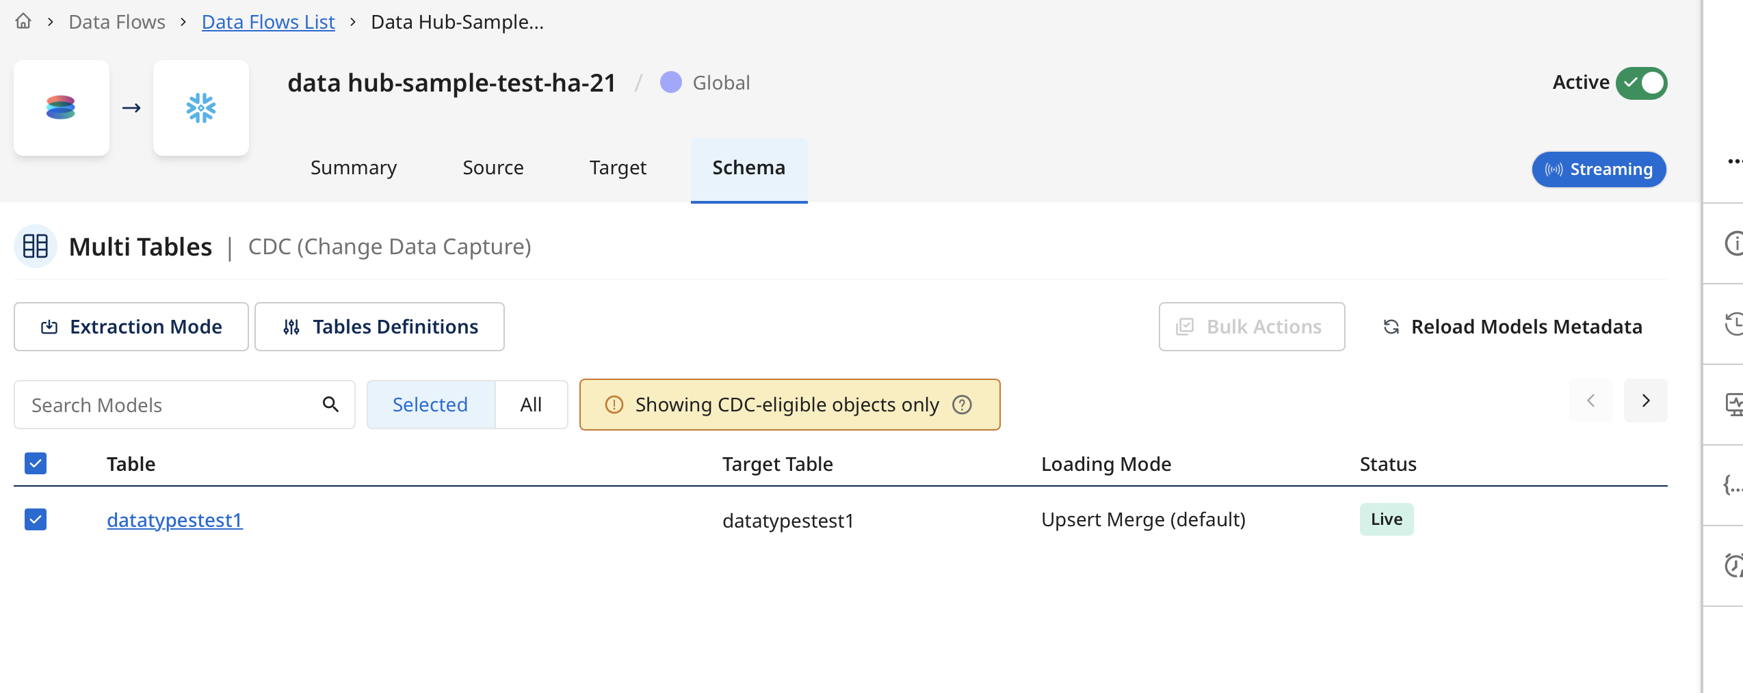Click the Status column header
The image size is (1743, 693).
[x=1388, y=464]
